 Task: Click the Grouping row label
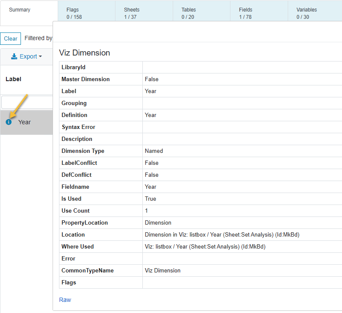click(74, 103)
